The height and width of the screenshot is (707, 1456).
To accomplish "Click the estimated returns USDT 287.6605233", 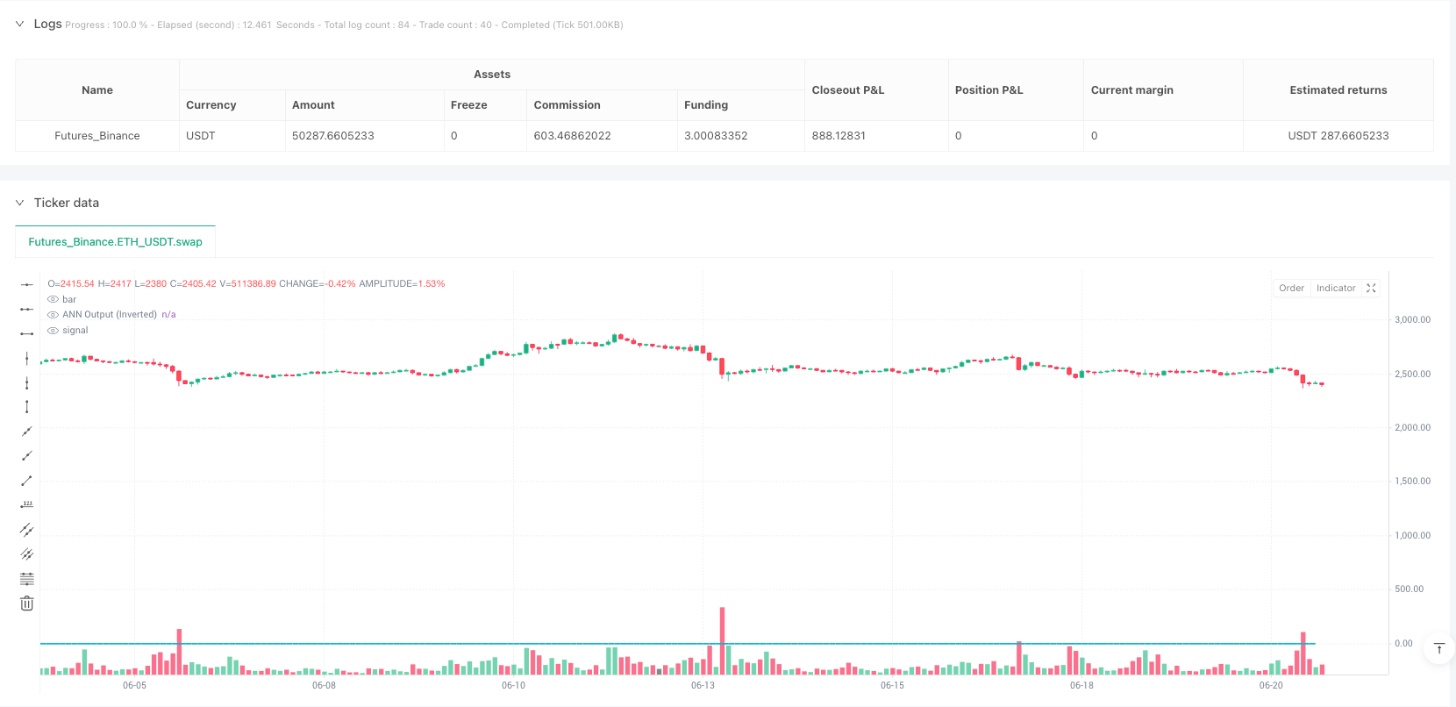I will pyautogui.click(x=1338, y=136).
